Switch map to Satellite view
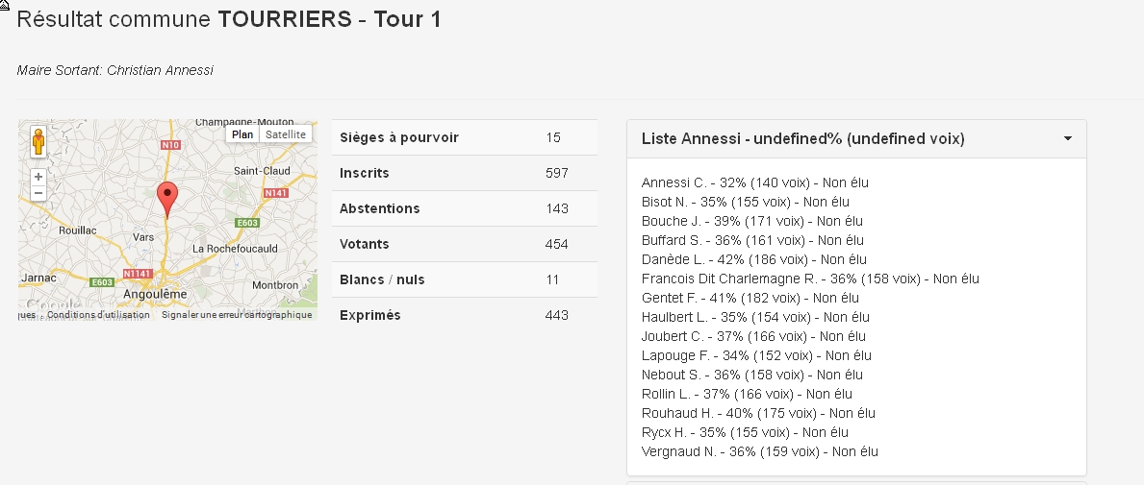1144x485 pixels. pyautogui.click(x=286, y=134)
